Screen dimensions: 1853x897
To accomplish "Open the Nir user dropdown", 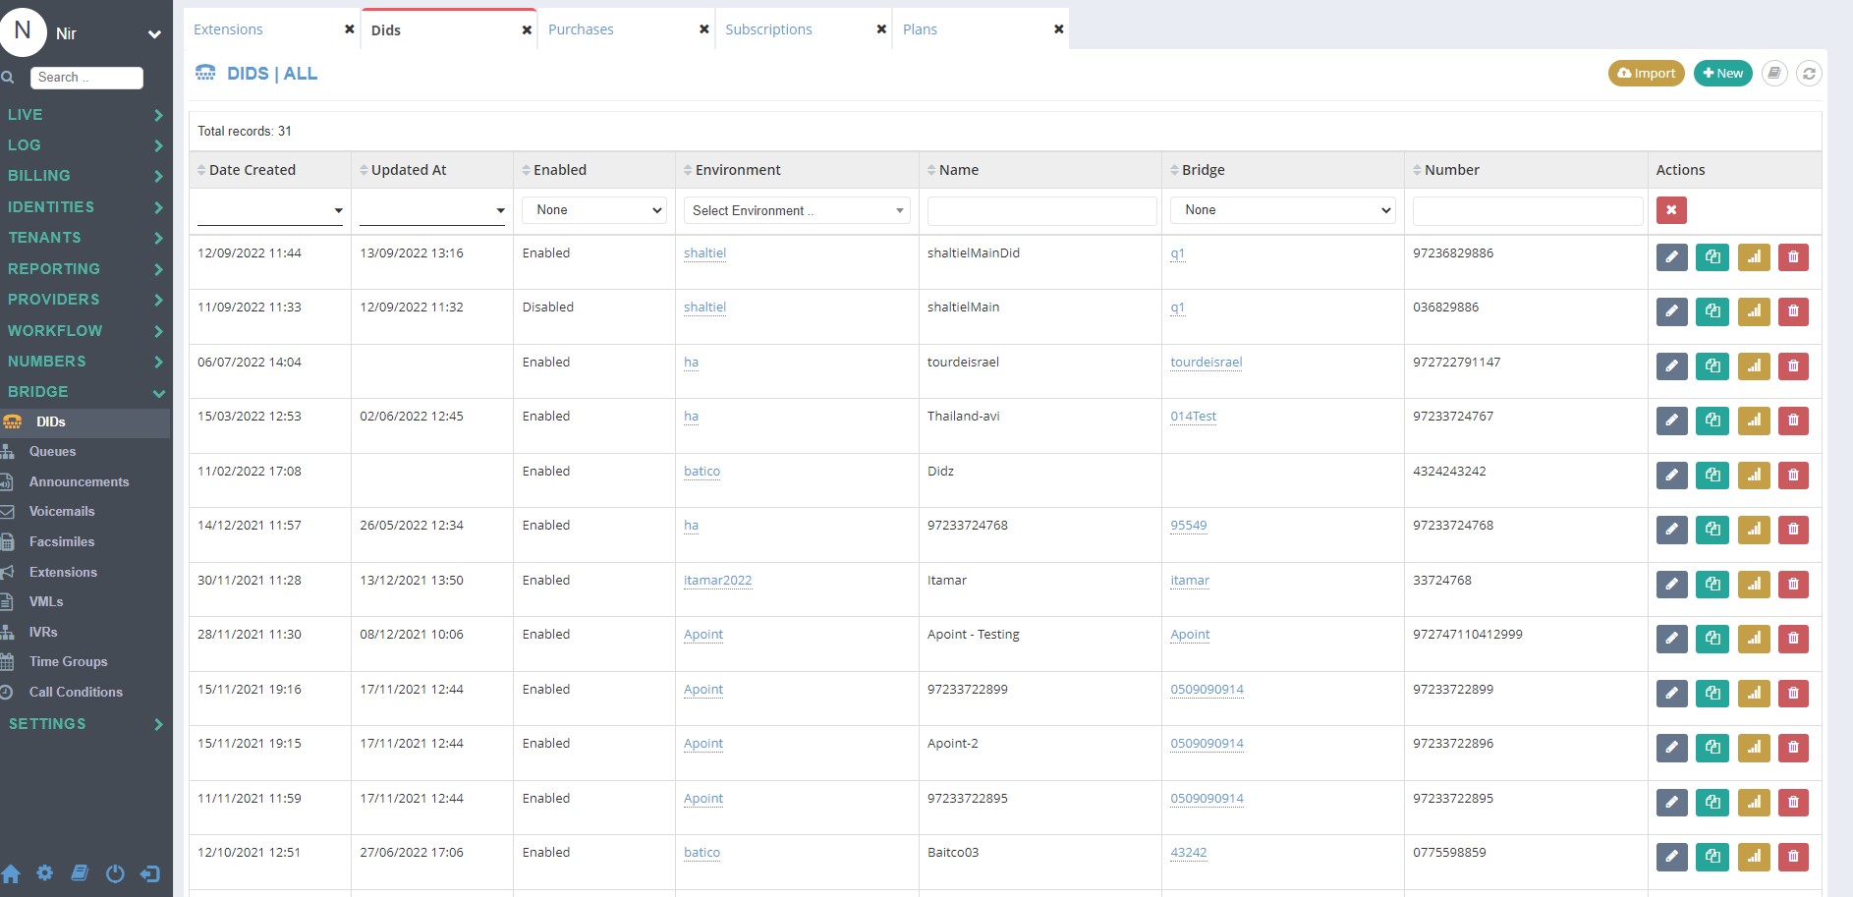I will tap(154, 34).
